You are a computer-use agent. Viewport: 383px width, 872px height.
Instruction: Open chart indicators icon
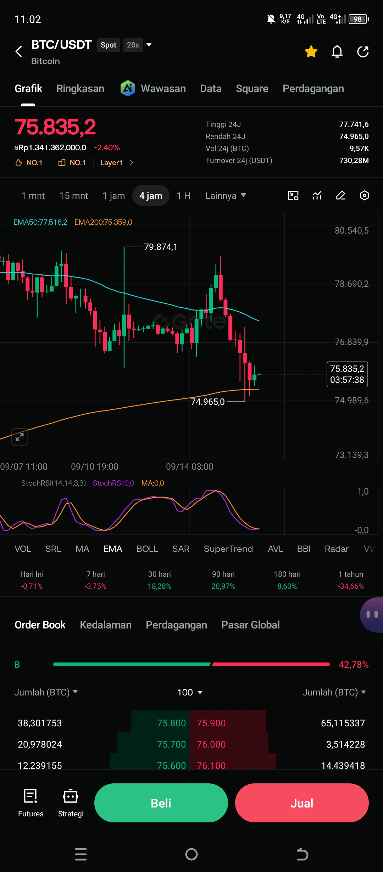pos(317,195)
